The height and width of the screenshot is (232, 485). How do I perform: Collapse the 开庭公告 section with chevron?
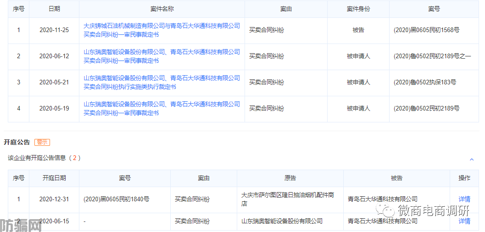coord(472,160)
